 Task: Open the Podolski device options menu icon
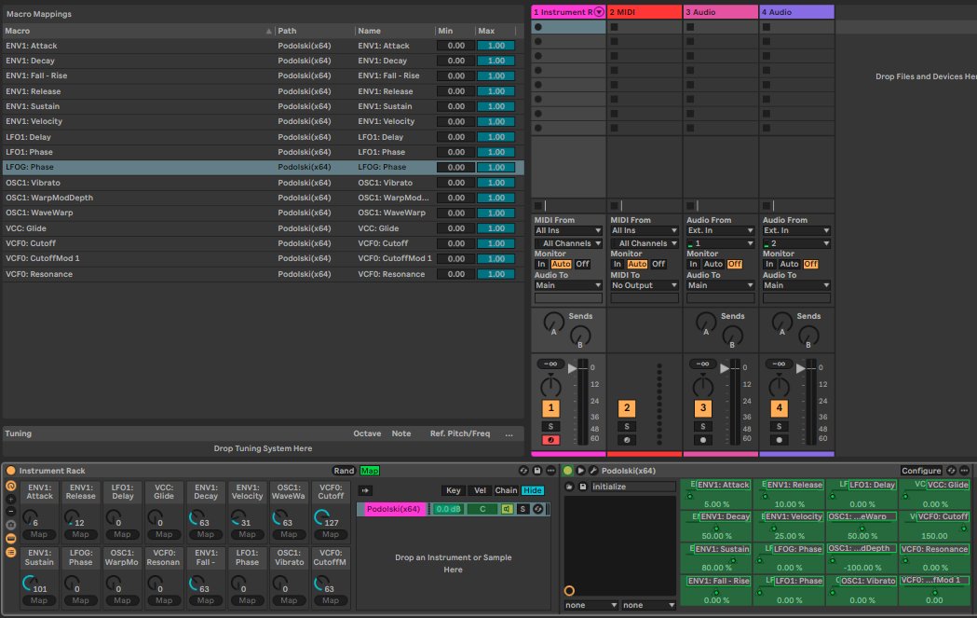coord(965,471)
